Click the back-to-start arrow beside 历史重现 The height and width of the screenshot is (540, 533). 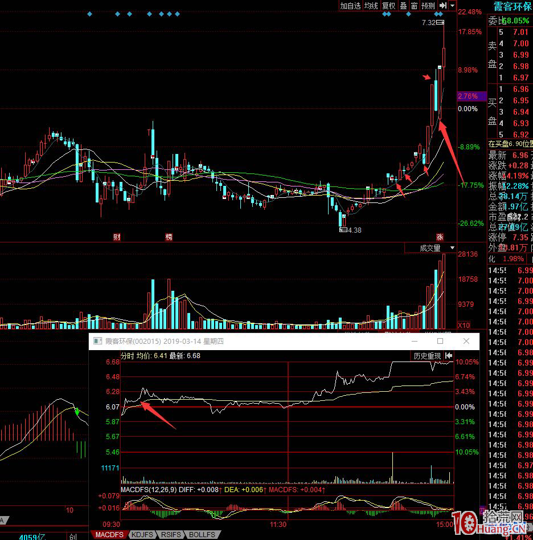[x=449, y=356]
